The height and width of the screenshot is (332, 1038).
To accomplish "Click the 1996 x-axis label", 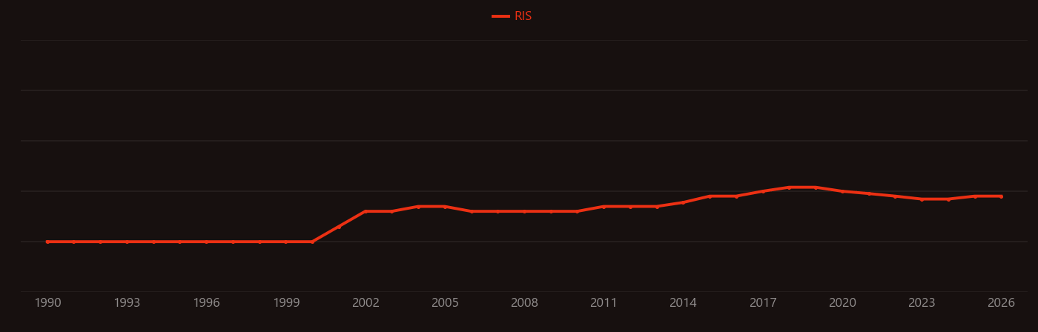I will (x=206, y=303).
